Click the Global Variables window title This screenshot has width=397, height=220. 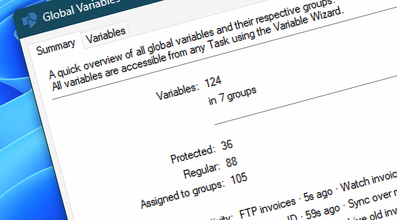click(81, 9)
